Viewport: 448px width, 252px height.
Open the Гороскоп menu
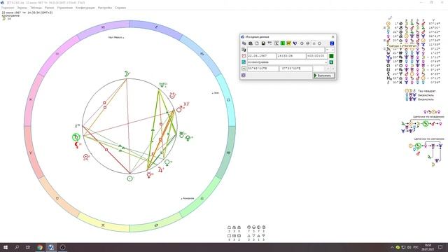8,8
